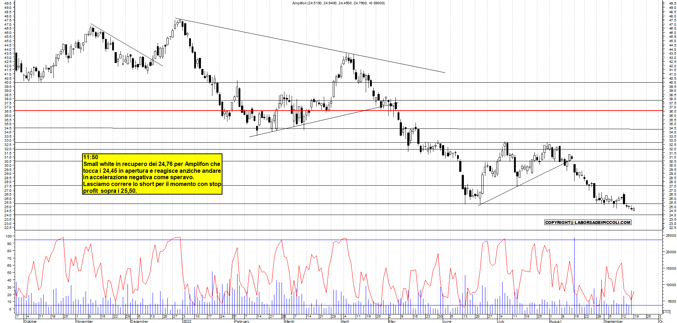Click the 'February' month label on time axis
This screenshot has height=323, width=677.
coord(242,321)
